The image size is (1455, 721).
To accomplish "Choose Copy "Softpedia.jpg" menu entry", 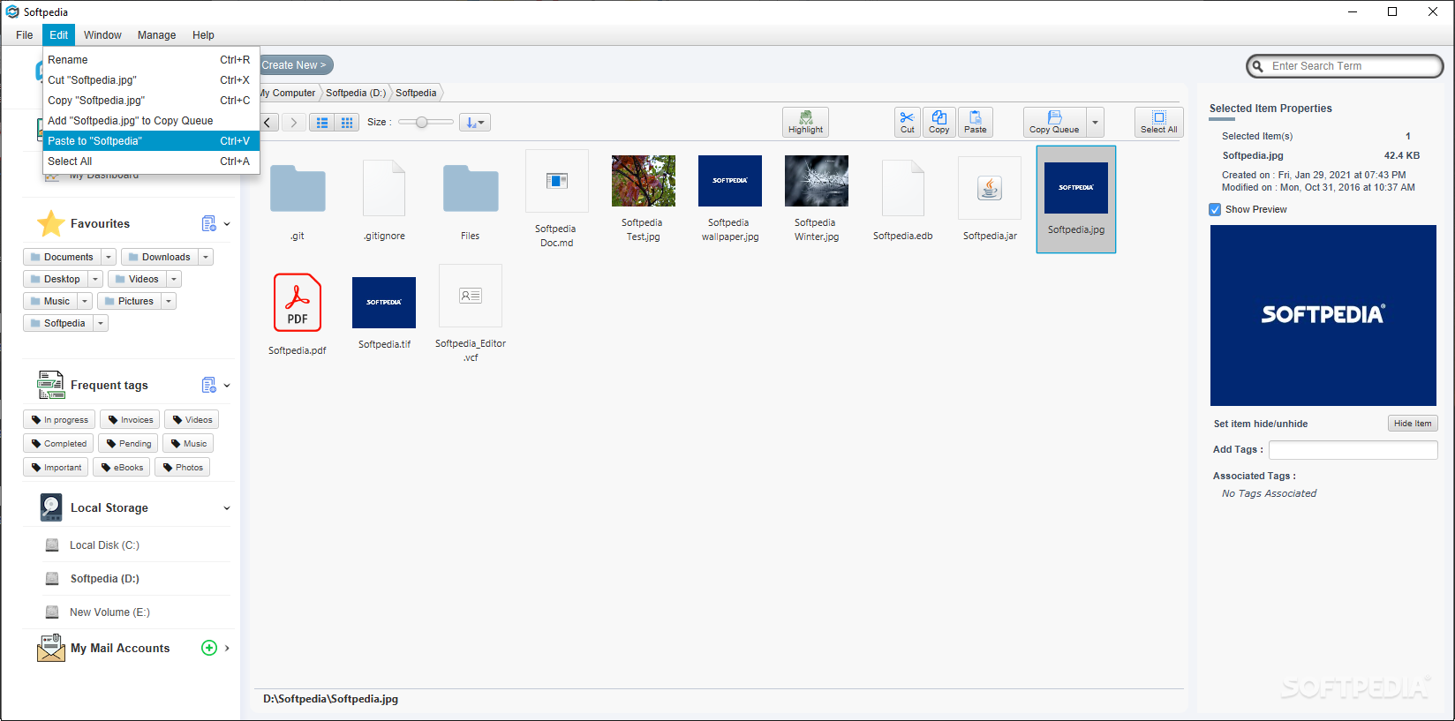I will point(151,101).
